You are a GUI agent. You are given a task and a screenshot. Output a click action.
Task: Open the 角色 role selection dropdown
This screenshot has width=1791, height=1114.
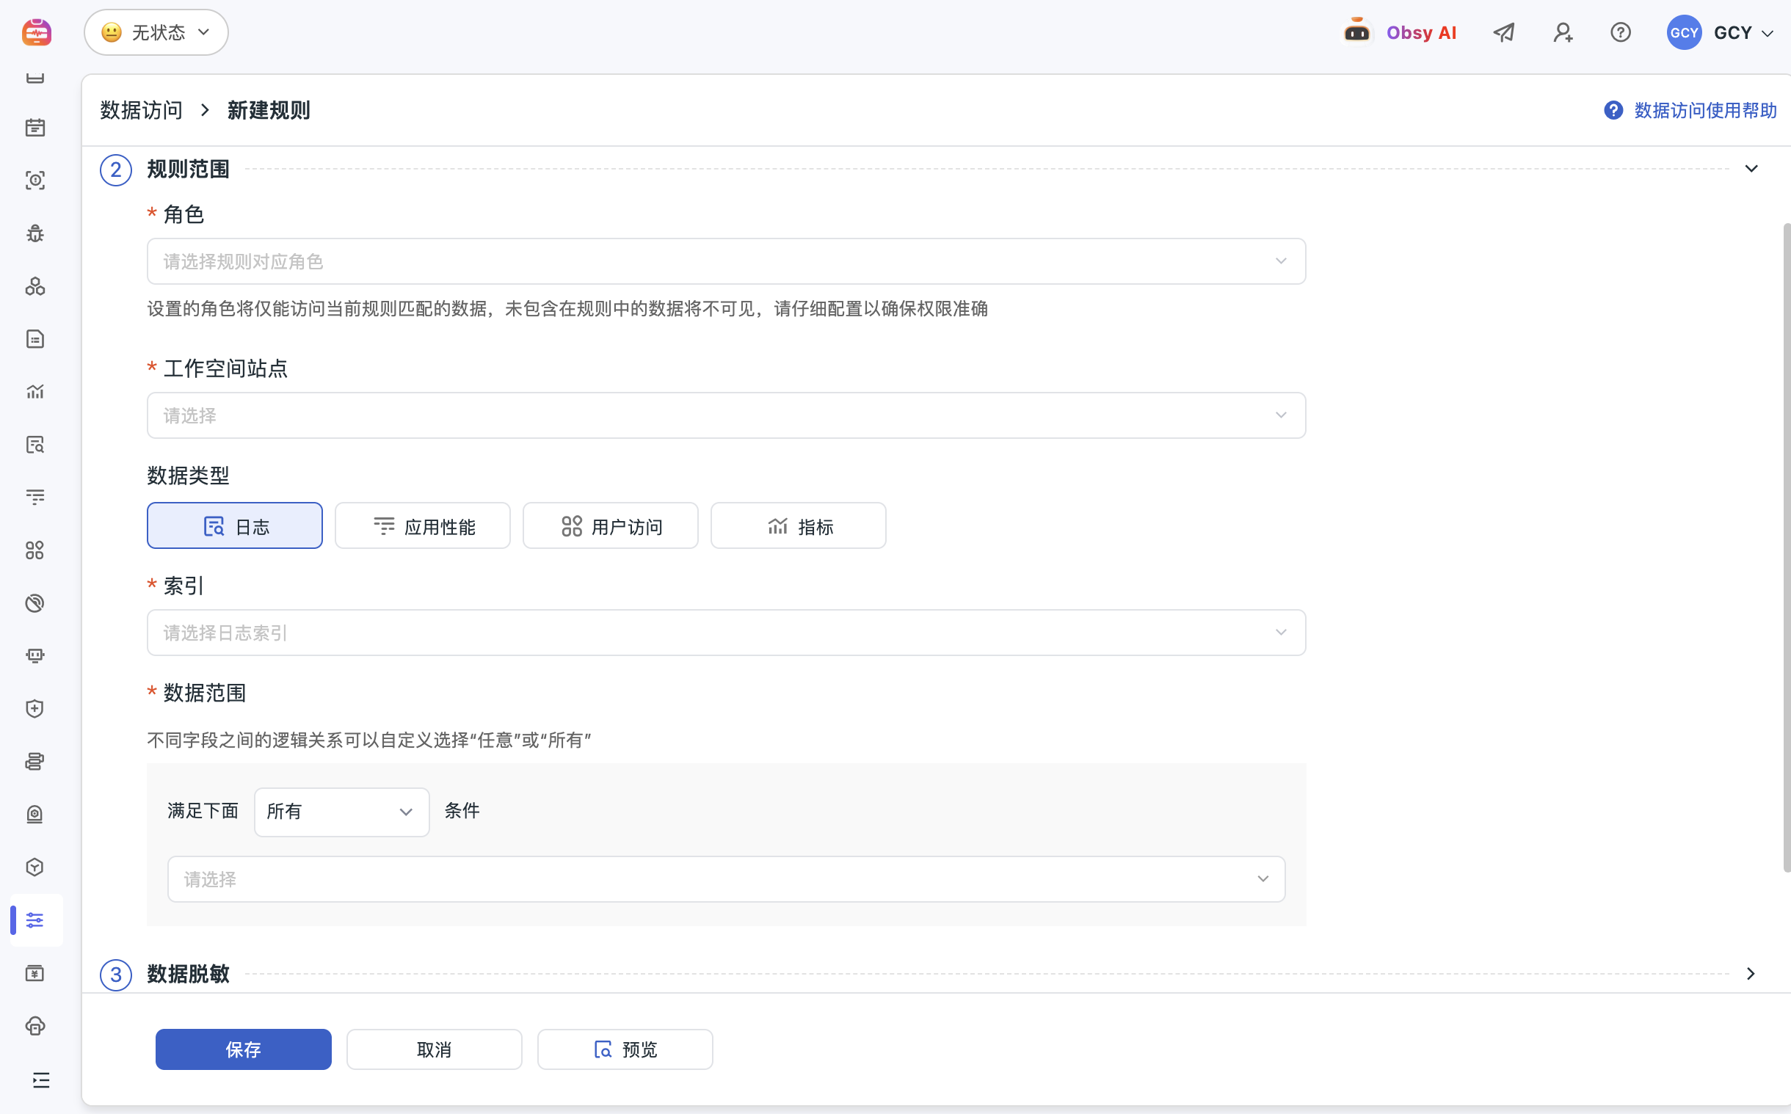pos(726,261)
